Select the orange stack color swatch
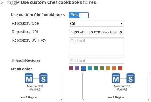 click(x=114, y=68)
